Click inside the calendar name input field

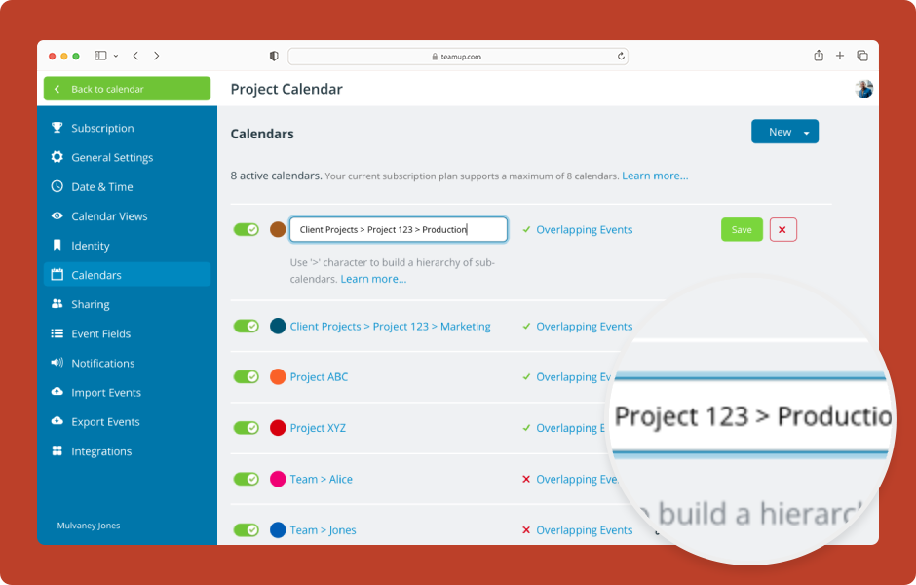pos(398,228)
